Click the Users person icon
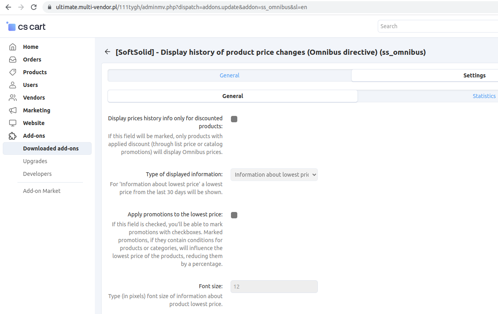This screenshot has width=498, height=314. [13, 85]
